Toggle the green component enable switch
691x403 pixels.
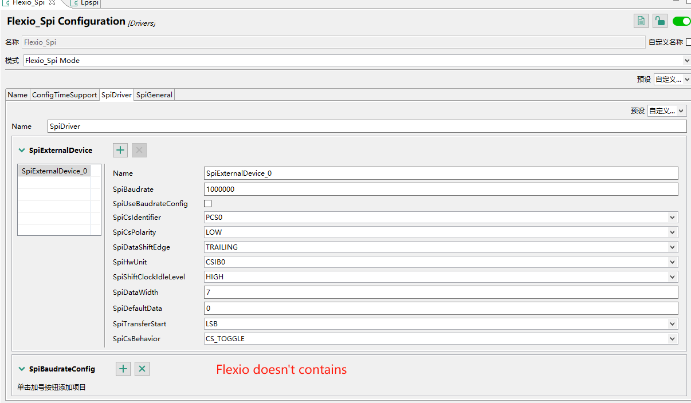pos(681,22)
